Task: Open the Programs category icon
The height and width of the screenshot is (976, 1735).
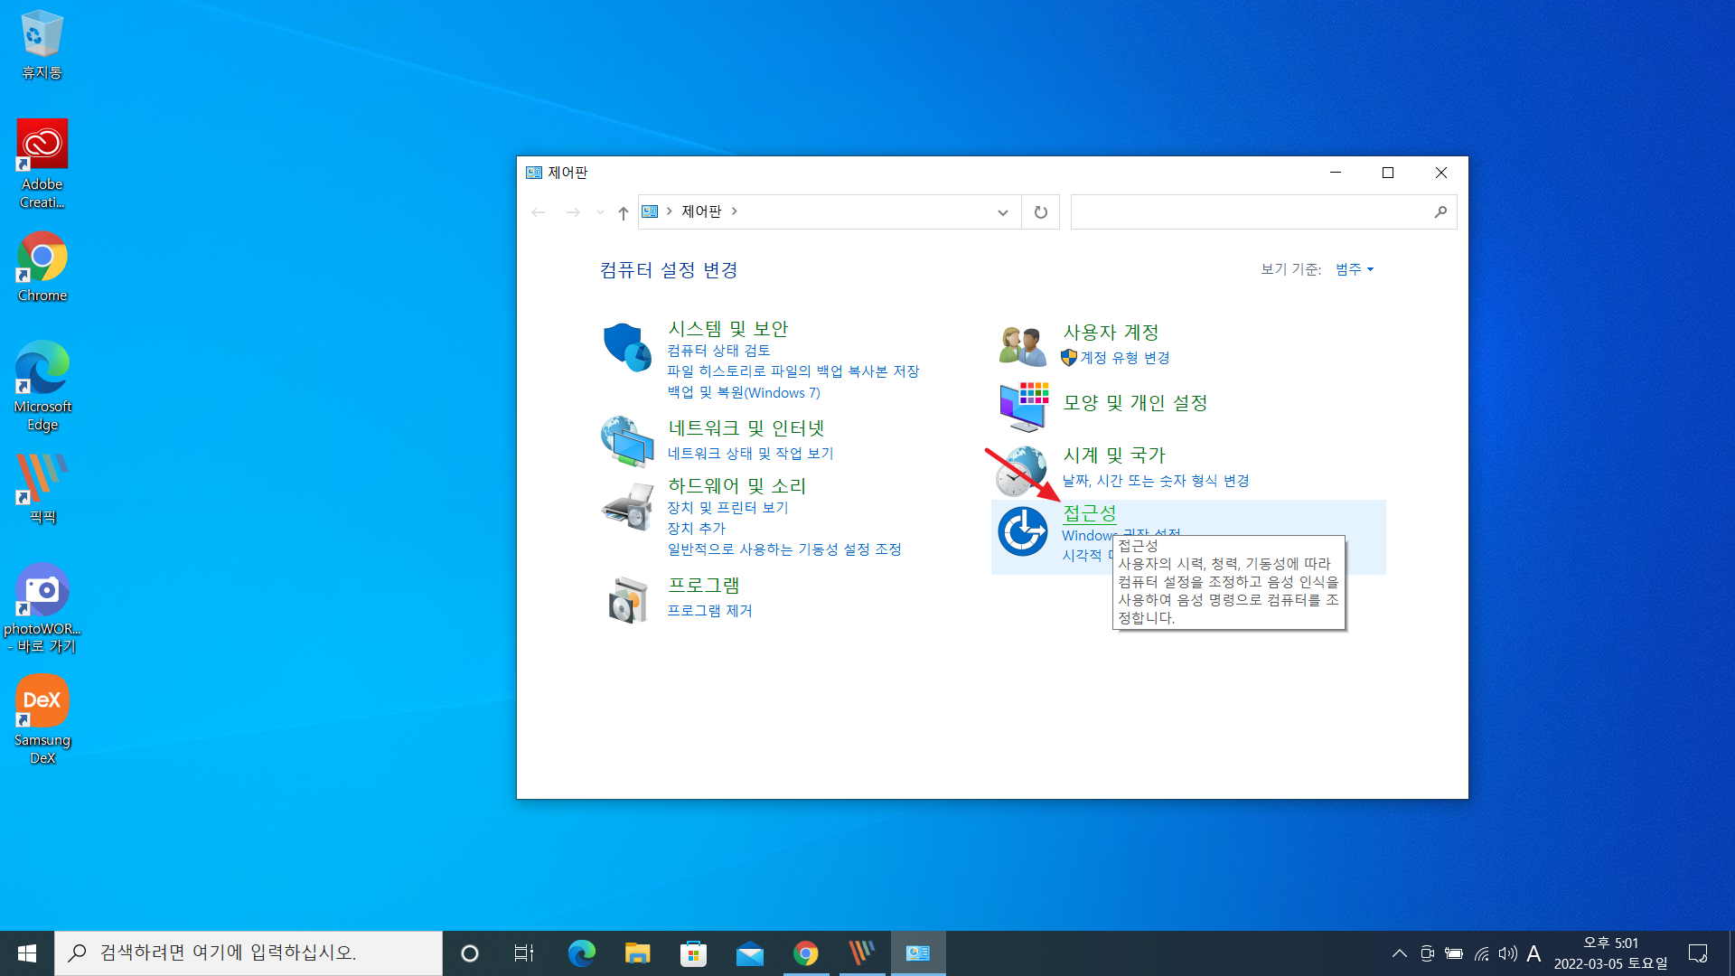Action: (x=626, y=599)
